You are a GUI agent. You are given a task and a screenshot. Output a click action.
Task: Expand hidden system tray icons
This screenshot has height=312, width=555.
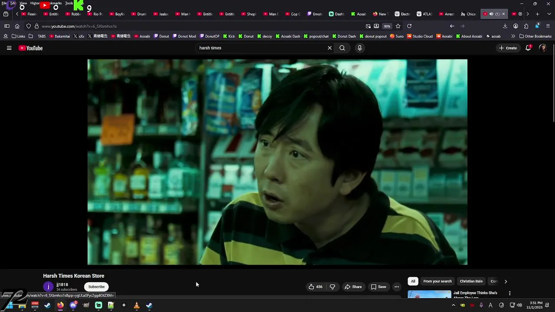click(x=454, y=305)
